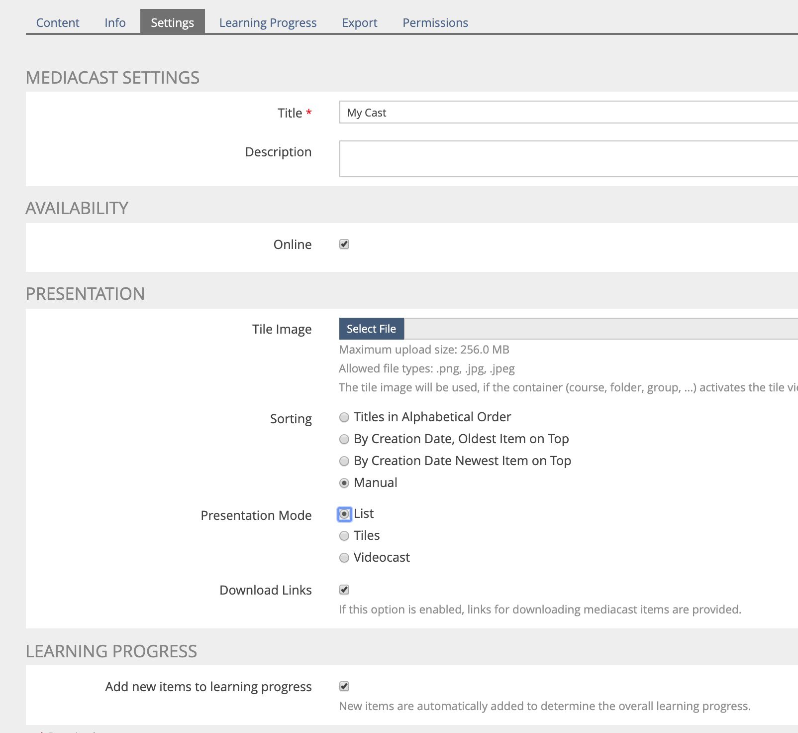Viewport: 798px width, 733px height.
Task: Open the Content tab
Action: click(x=58, y=23)
